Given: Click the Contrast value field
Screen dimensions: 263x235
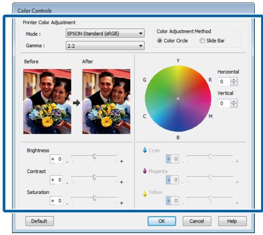Looking at the screenshot, I should point(56,180).
